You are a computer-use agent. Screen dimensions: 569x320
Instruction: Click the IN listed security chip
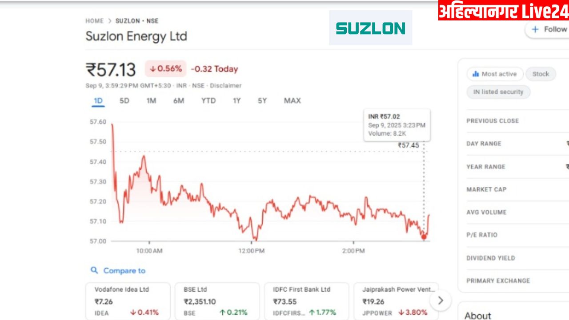(498, 92)
